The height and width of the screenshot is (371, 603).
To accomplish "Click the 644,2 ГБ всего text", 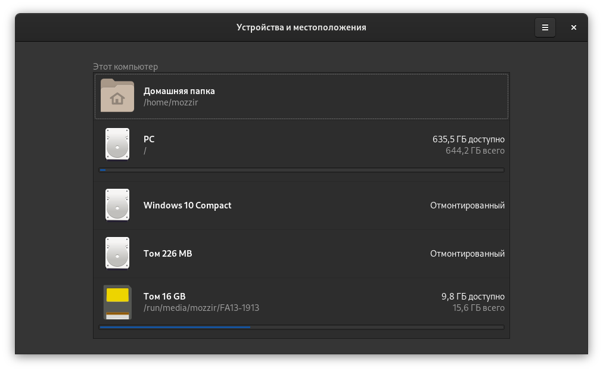I will tap(475, 150).
